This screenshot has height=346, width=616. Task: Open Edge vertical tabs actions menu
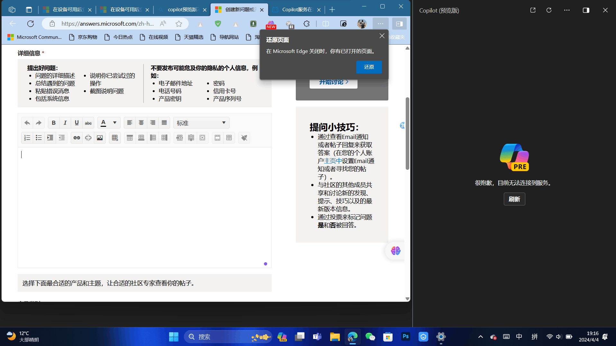coord(29,10)
